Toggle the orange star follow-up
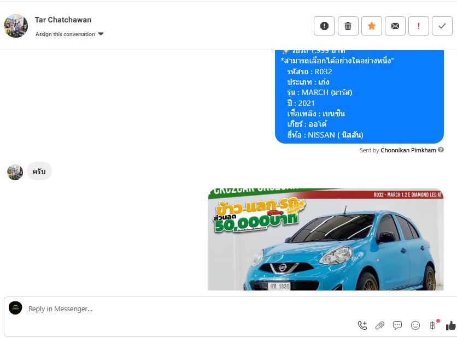The width and height of the screenshot is (457, 338). 372,26
